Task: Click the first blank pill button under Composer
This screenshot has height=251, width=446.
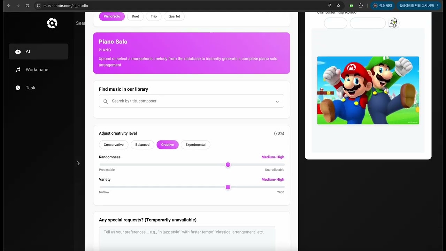Action: point(336,23)
